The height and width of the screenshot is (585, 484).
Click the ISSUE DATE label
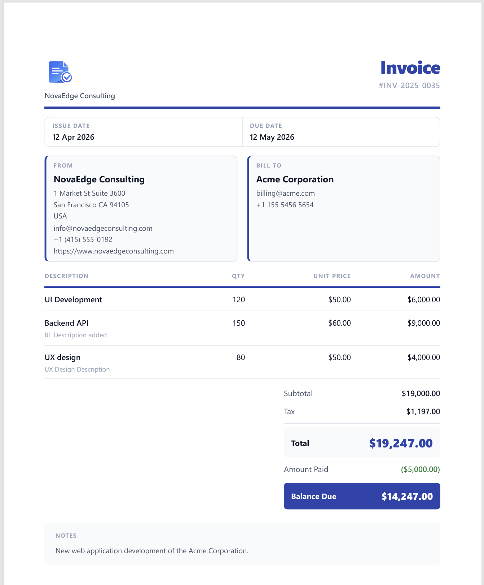click(x=71, y=126)
